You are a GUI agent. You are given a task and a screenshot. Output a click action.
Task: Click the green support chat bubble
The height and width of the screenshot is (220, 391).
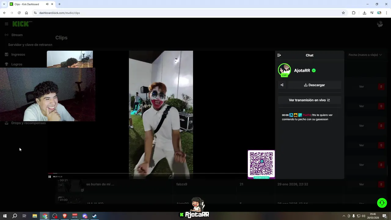click(382, 203)
